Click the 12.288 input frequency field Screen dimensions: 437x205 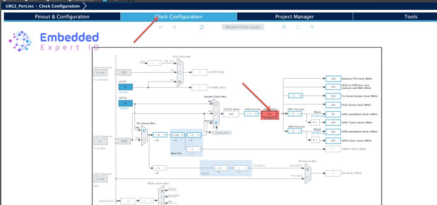point(100,179)
